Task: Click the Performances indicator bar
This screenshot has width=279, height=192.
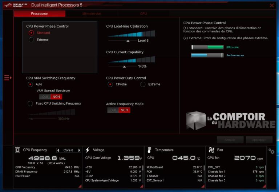Action: (x=207, y=55)
